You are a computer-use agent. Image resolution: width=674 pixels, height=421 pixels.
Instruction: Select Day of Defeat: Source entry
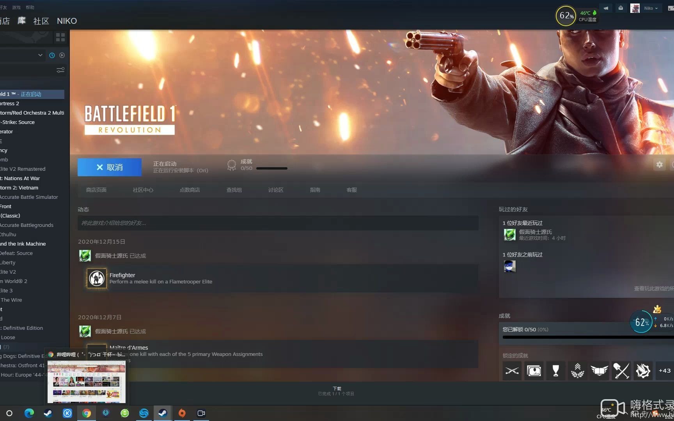(32, 253)
